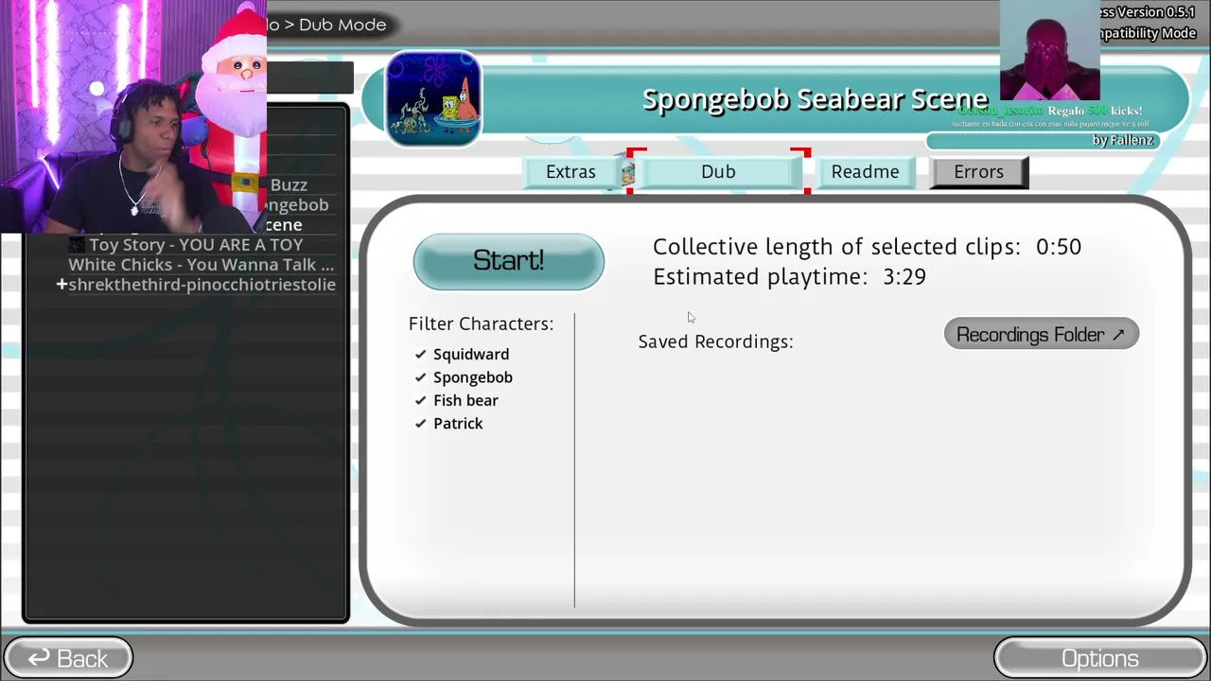This screenshot has width=1211, height=681.
Task: Click the Start! button
Action: point(508,261)
